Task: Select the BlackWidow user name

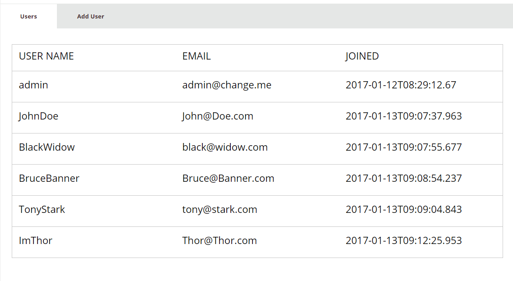Action: 47,147
